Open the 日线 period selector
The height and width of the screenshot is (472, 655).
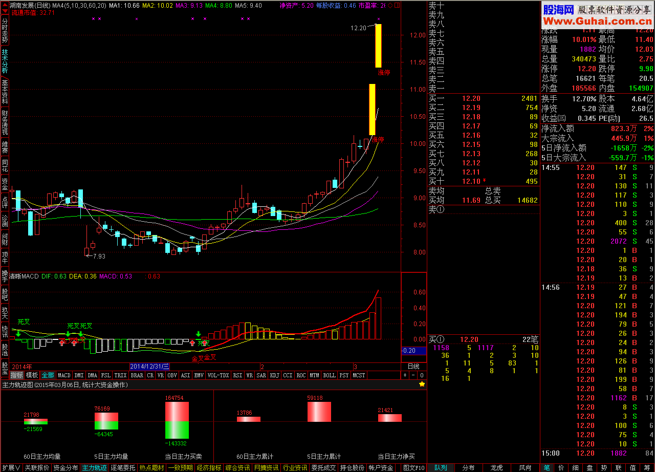pyautogui.click(x=413, y=367)
